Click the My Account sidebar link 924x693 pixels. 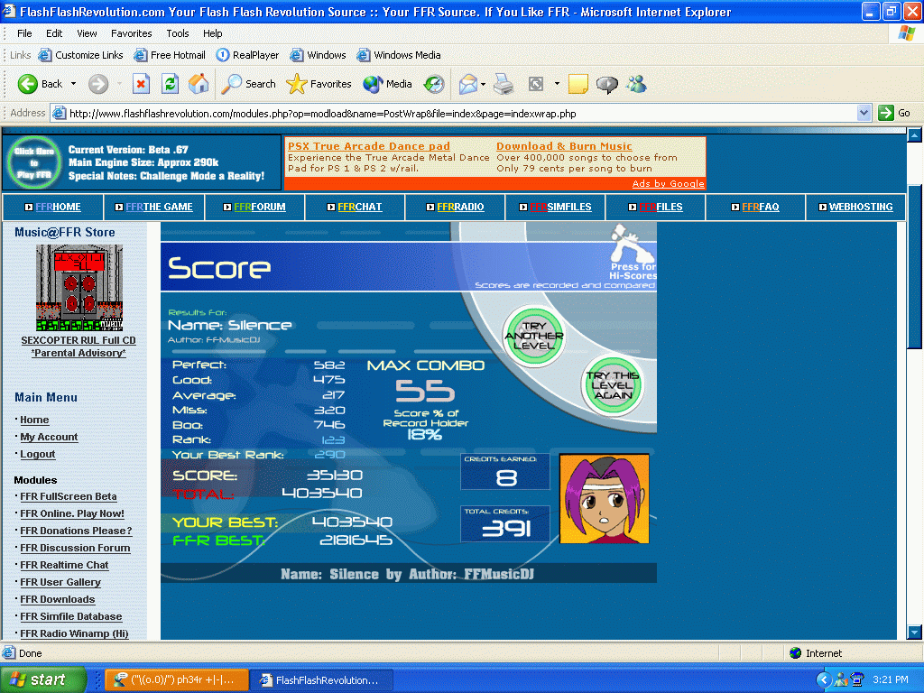(49, 438)
